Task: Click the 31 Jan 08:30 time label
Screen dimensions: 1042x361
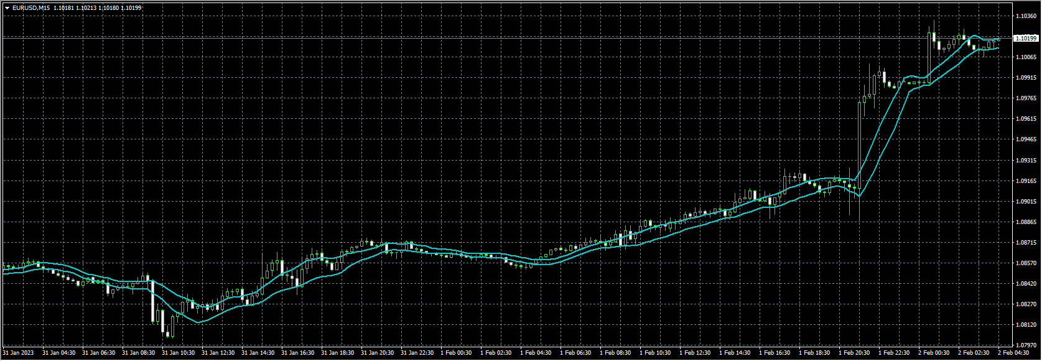Action: tap(138, 353)
